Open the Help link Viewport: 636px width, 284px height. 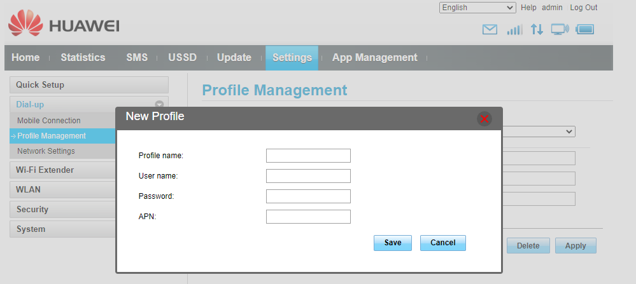(x=528, y=8)
